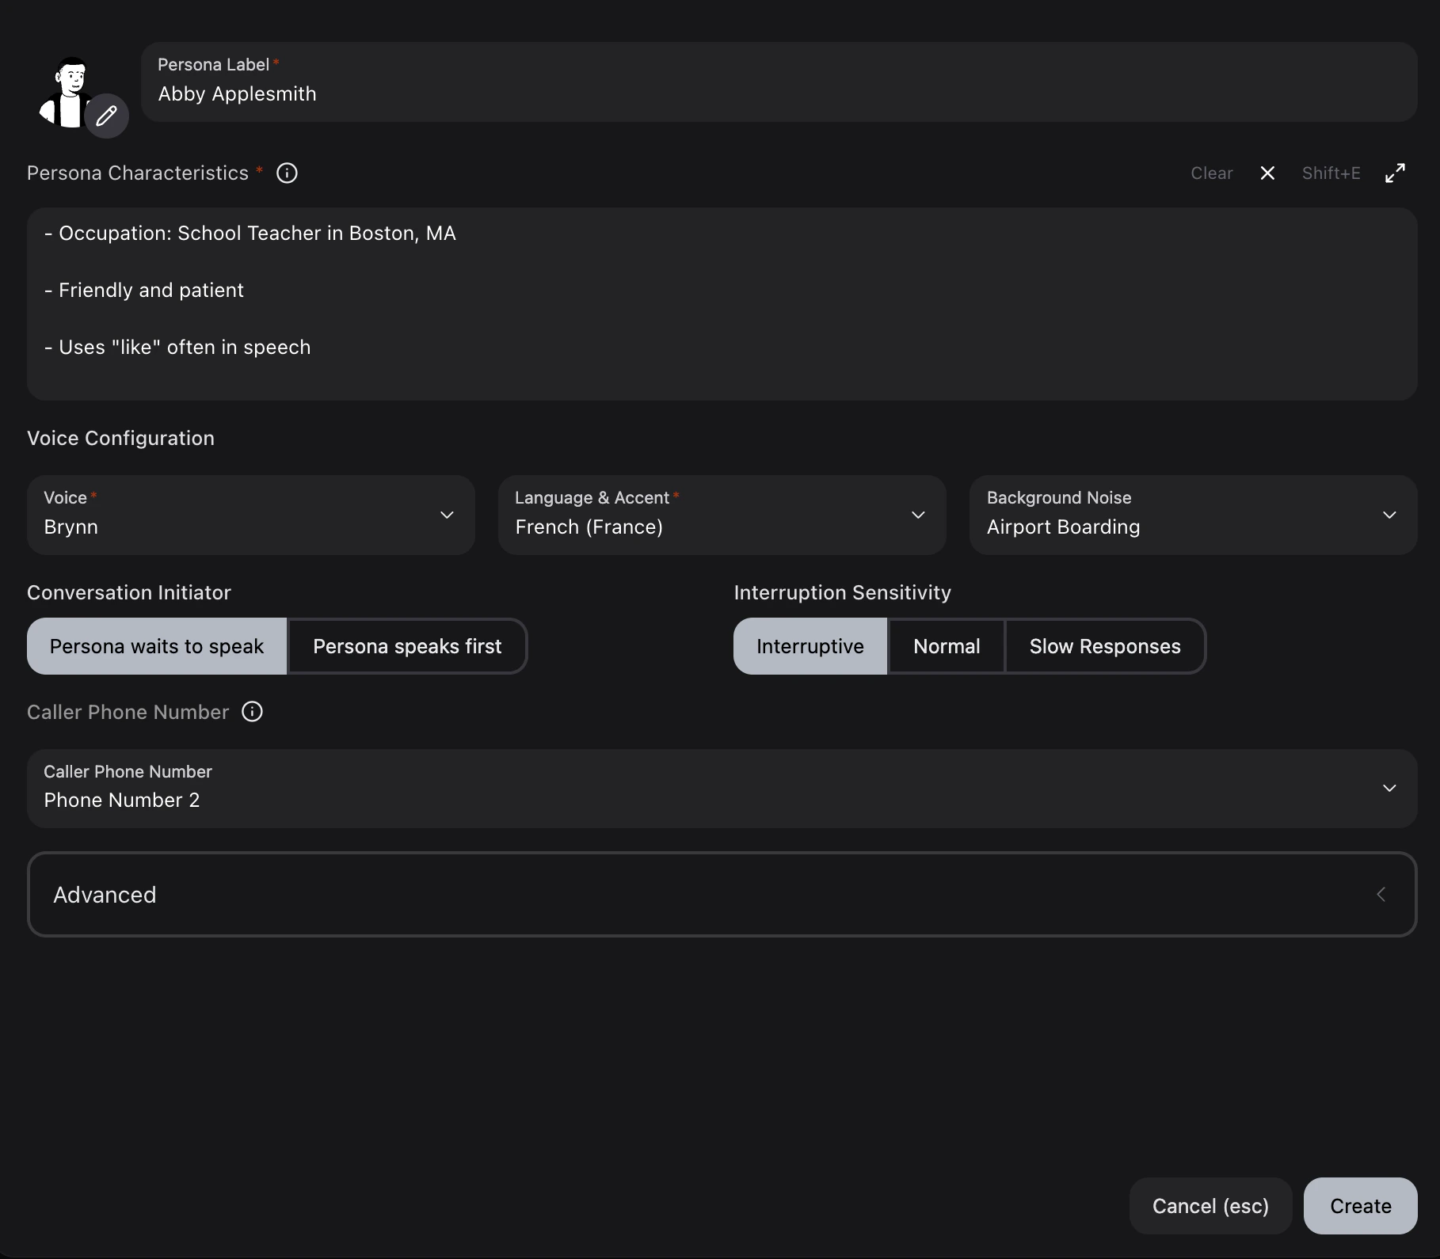
Task: Edit the persona avatar with pencil icon
Action: tap(107, 116)
